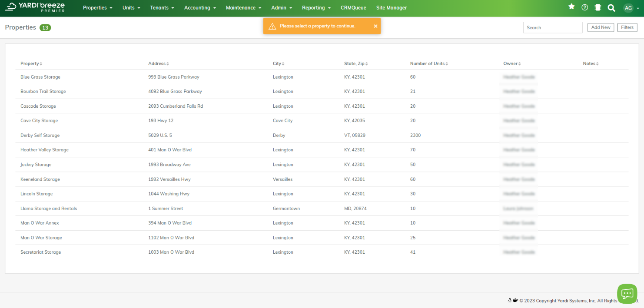
Task: Open the AG user account dropdown
Action: click(x=631, y=8)
